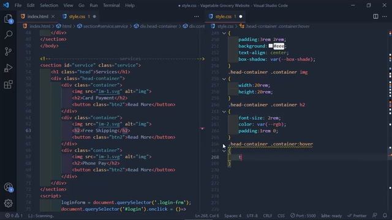Click the CSS language mode indicator

pyautogui.click(x=281, y=216)
